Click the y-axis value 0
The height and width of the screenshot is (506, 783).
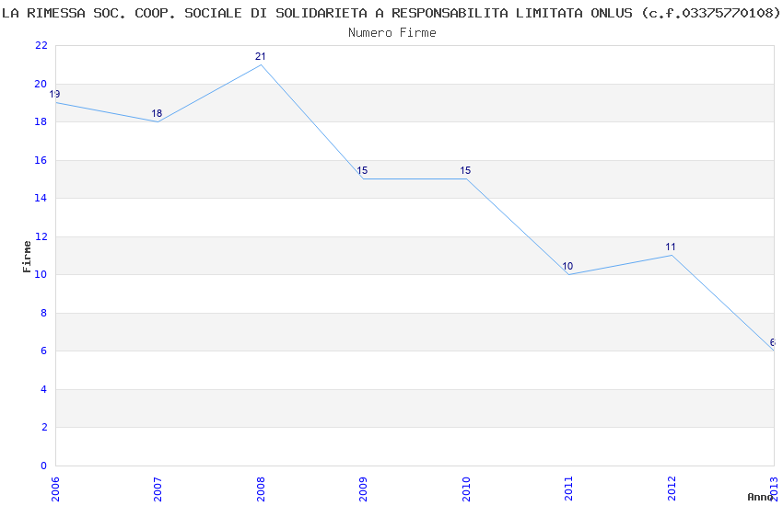tap(44, 466)
